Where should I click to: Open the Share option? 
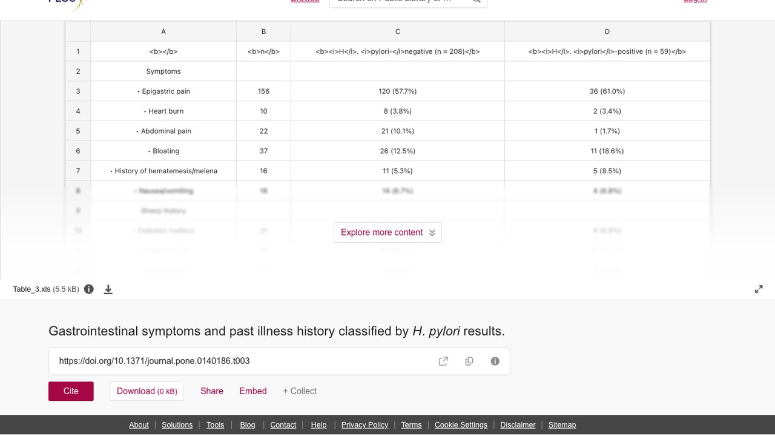[x=212, y=391]
